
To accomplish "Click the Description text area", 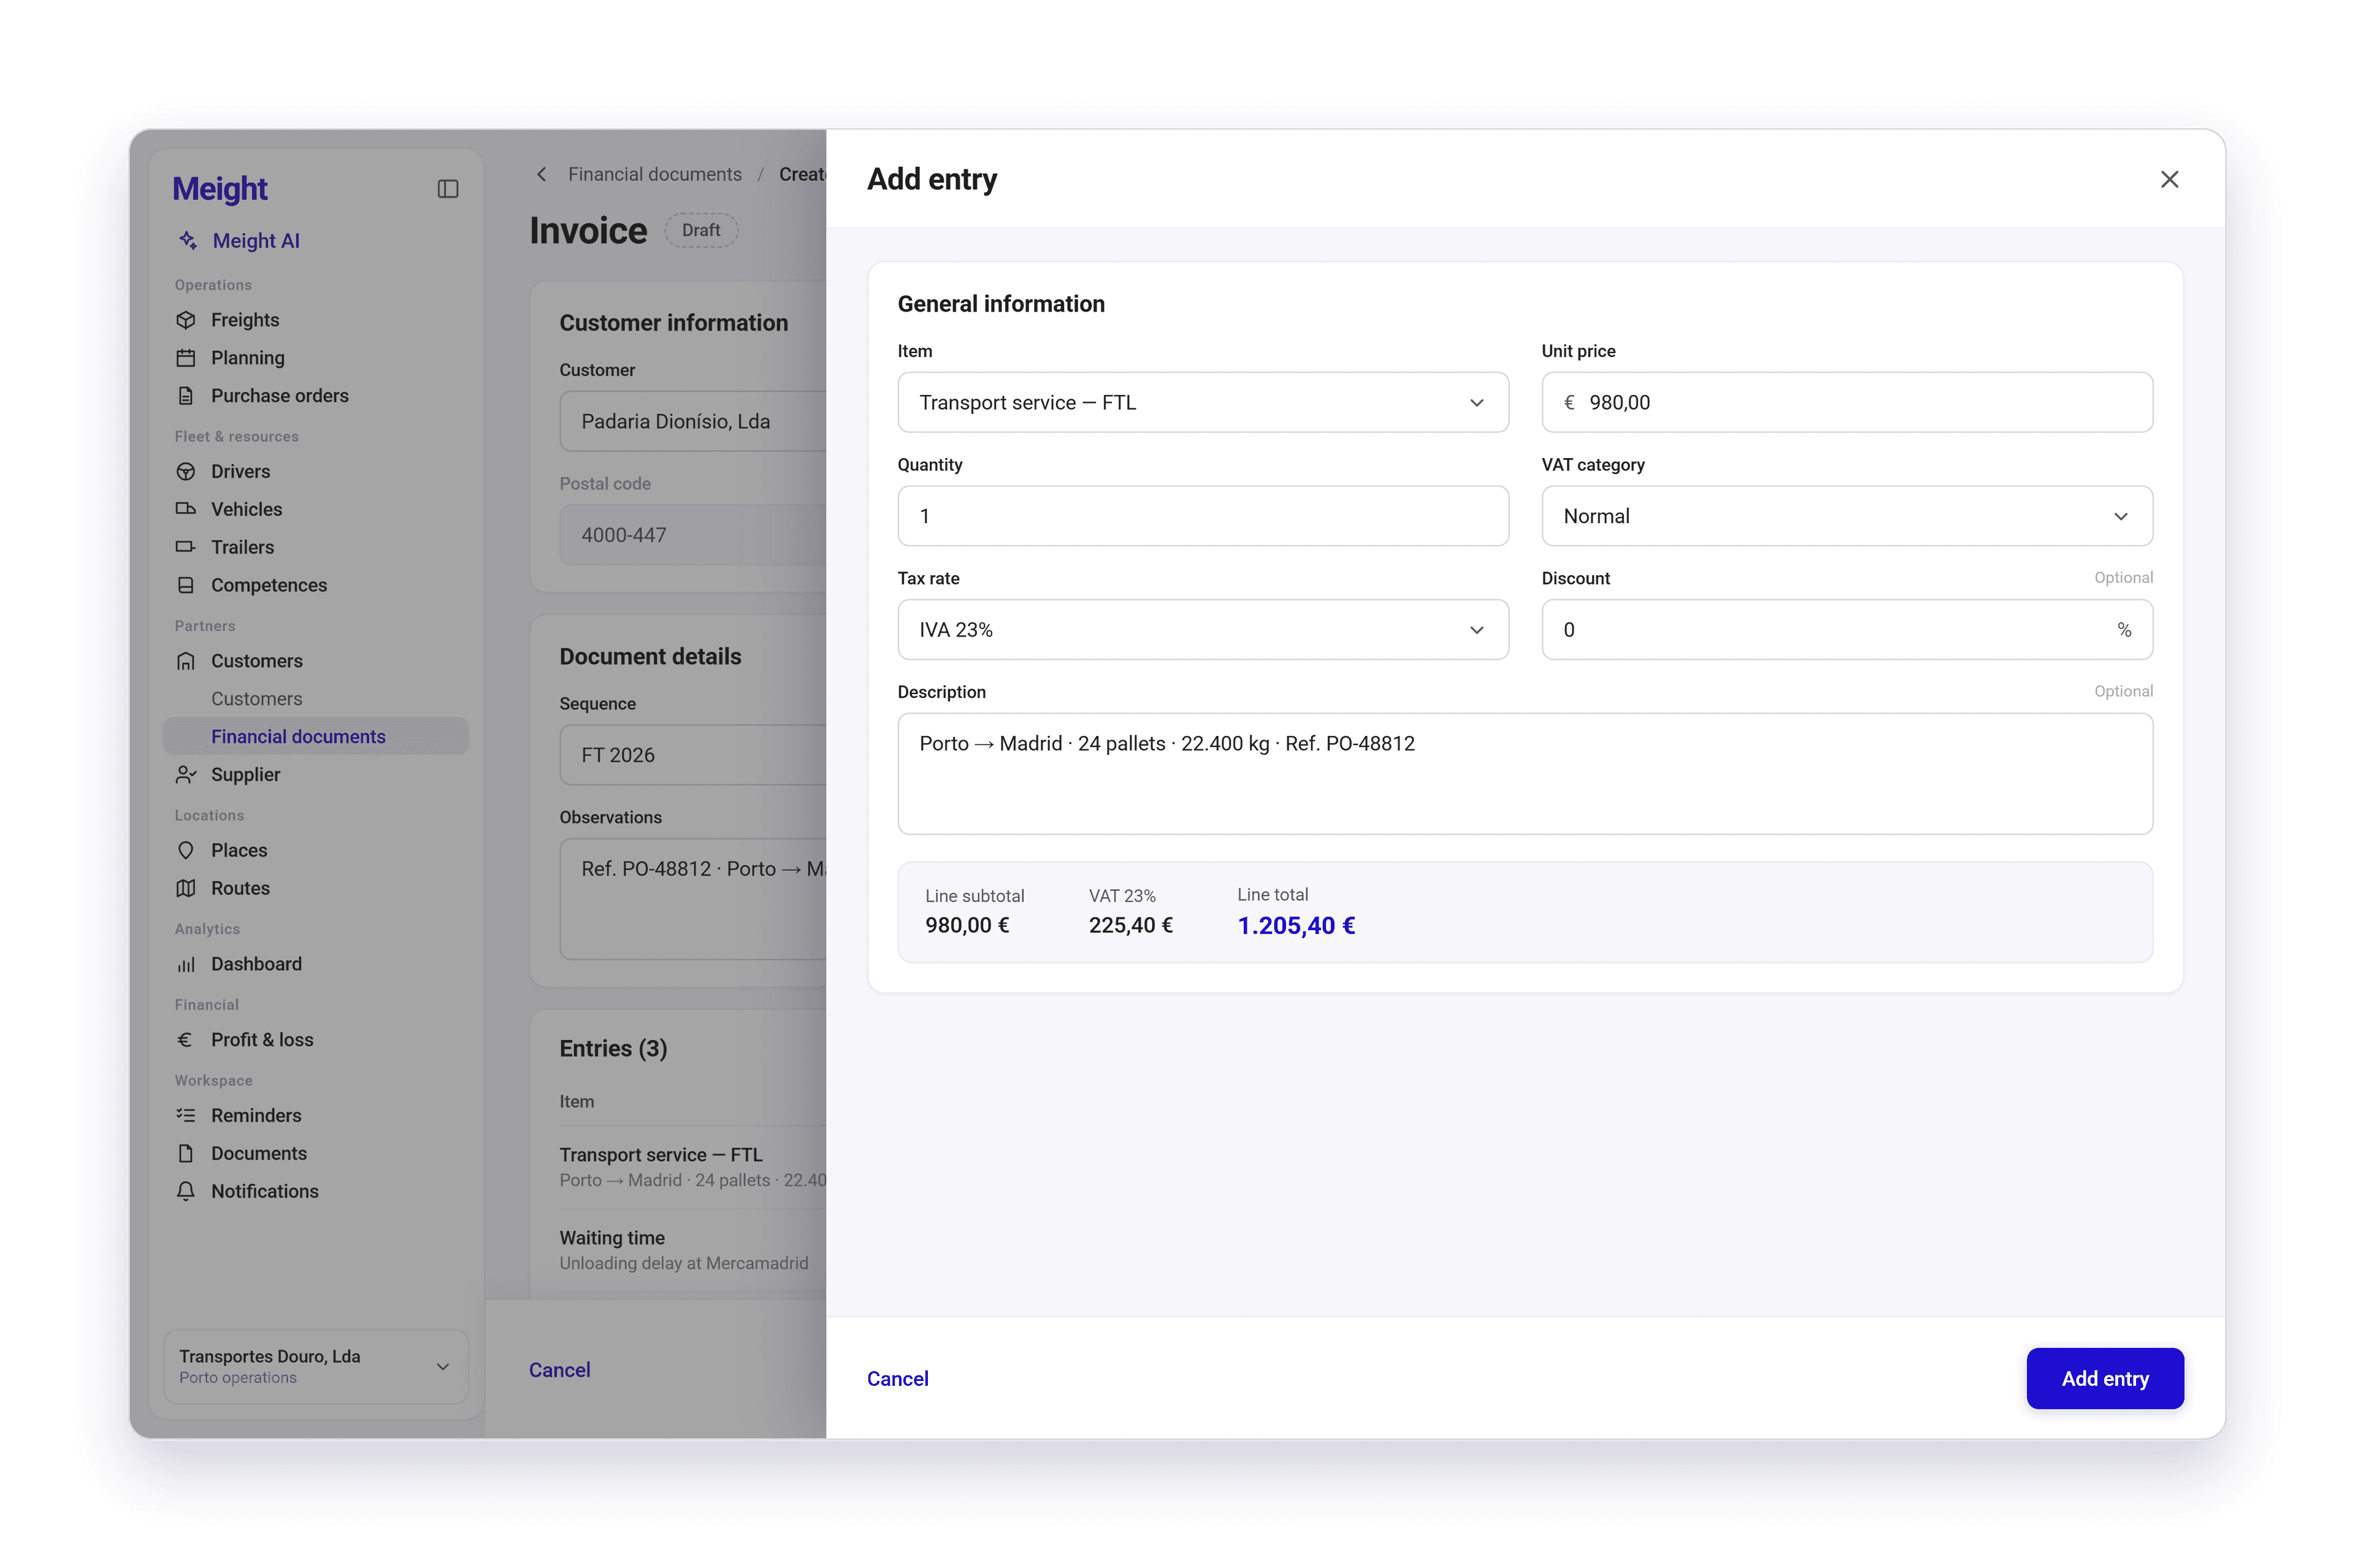I will click(1524, 774).
